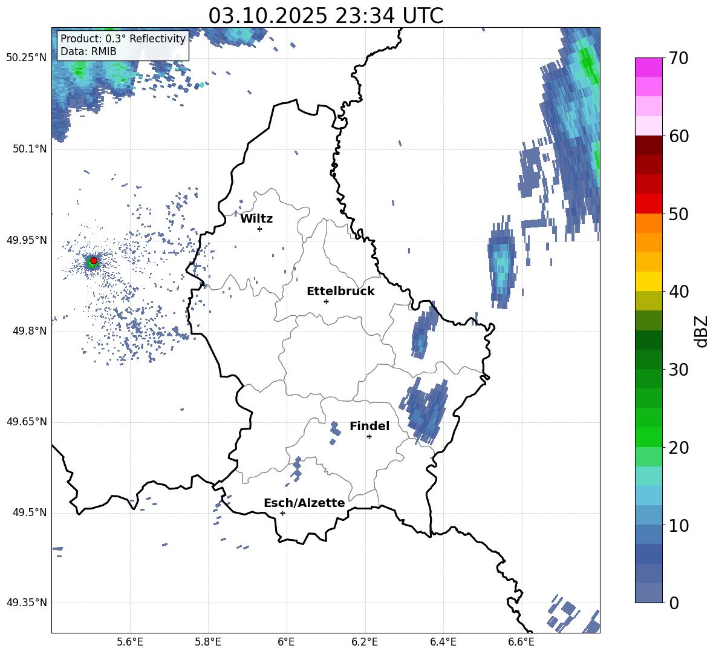The height and width of the screenshot is (654, 716).
Task: Click the 50.1°N latitude label
Action: 29,149
